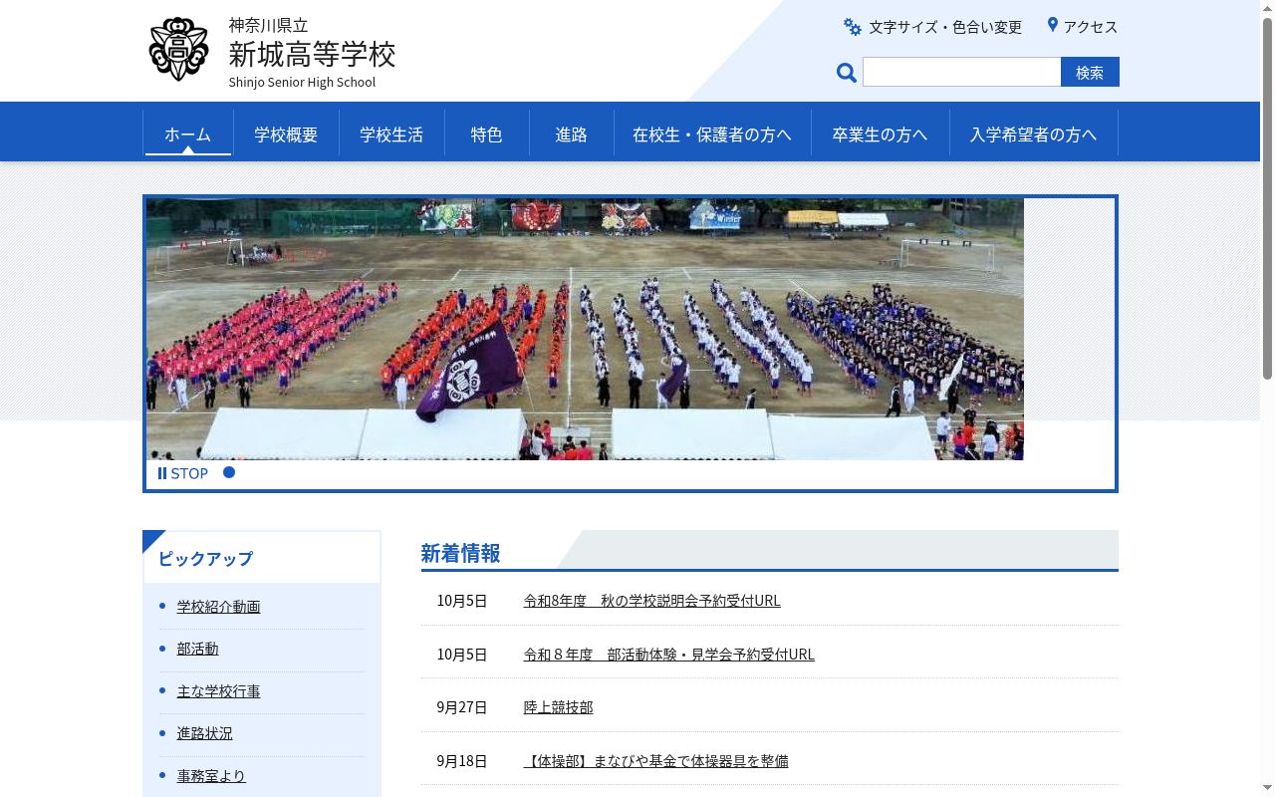1275x797 pixels.
Task: Click the map pin access icon
Action: 1052,25
